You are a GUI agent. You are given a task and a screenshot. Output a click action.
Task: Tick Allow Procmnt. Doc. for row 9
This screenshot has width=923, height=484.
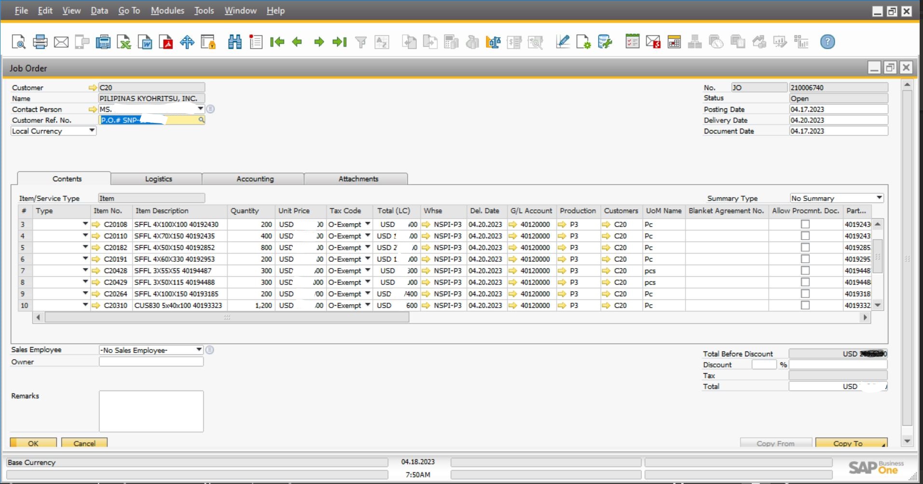805,294
